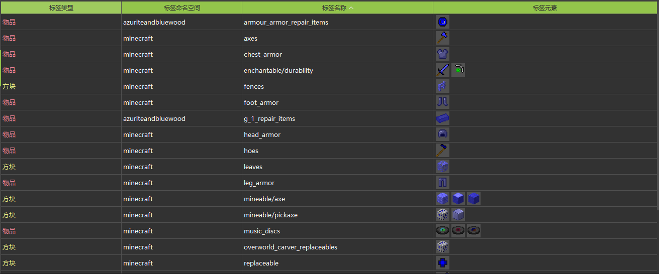Select the overworld_carver_replaceables tag name
The width and height of the screenshot is (659, 274).
pyautogui.click(x=291, y=247)
